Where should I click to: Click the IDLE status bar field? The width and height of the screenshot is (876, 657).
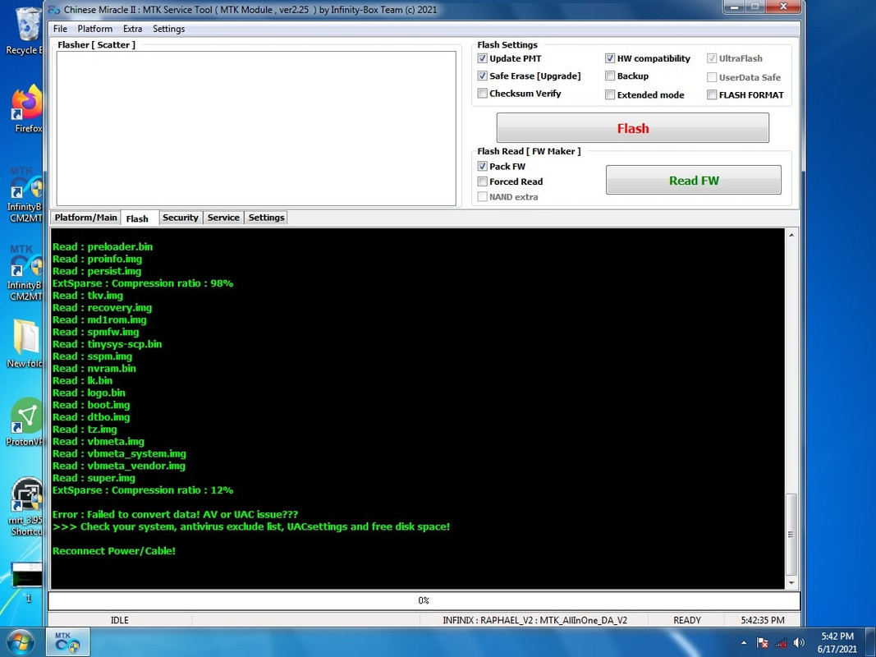(120, 620)
